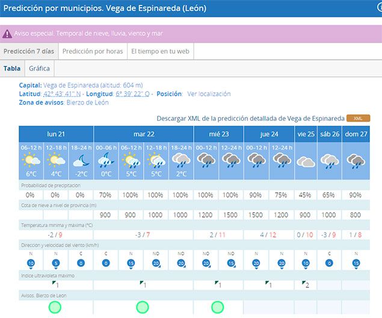The height and width of the screenshot is (318, 382).
Task: Open El tiempo en tu web tab
Action: [x=160, y=52]
